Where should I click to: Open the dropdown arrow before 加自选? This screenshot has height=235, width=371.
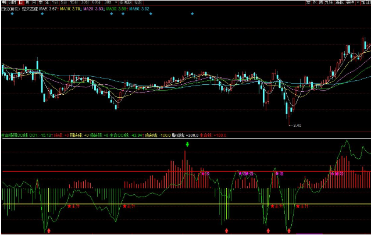pyautogui.click(x=358, y=2)
